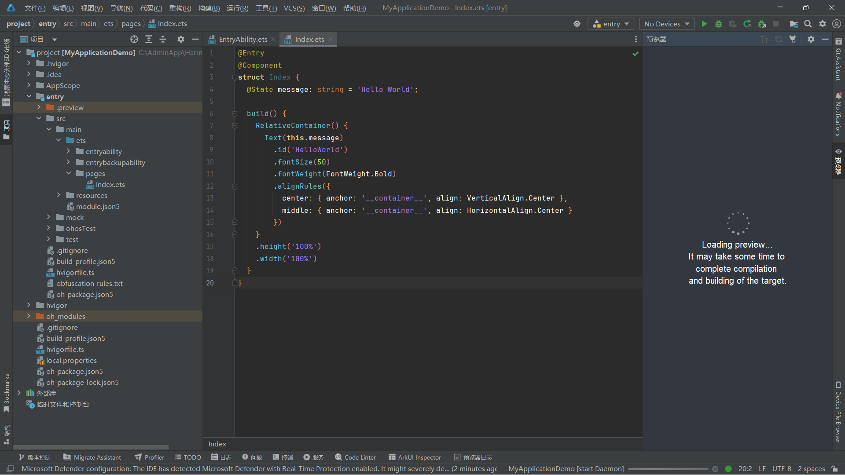
Task: Attach the debugger to the process icon
Action: [x=762, y=24]
